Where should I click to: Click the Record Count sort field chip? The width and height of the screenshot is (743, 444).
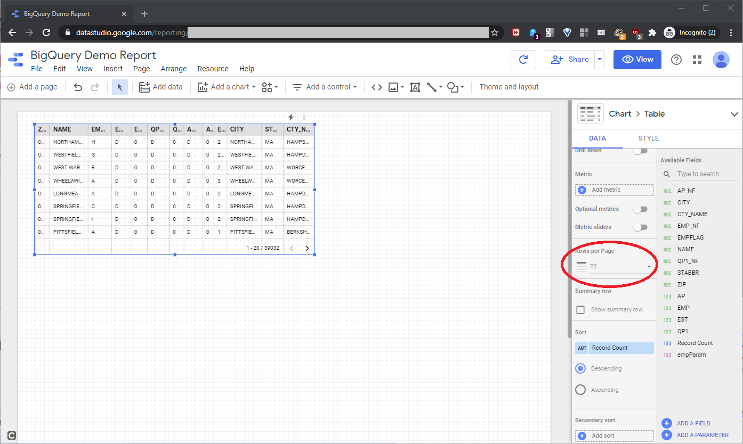[x=614, y=348]
